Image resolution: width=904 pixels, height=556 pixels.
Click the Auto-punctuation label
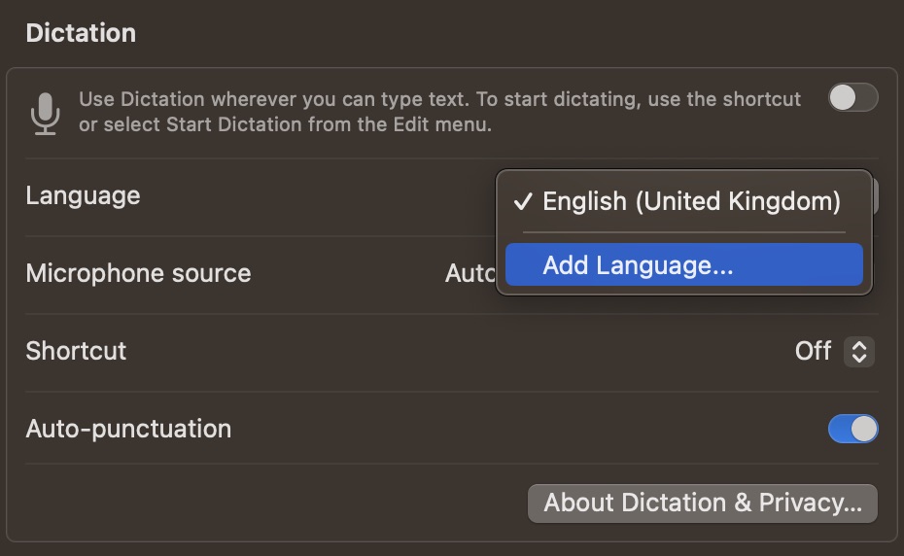click(128, 429)
